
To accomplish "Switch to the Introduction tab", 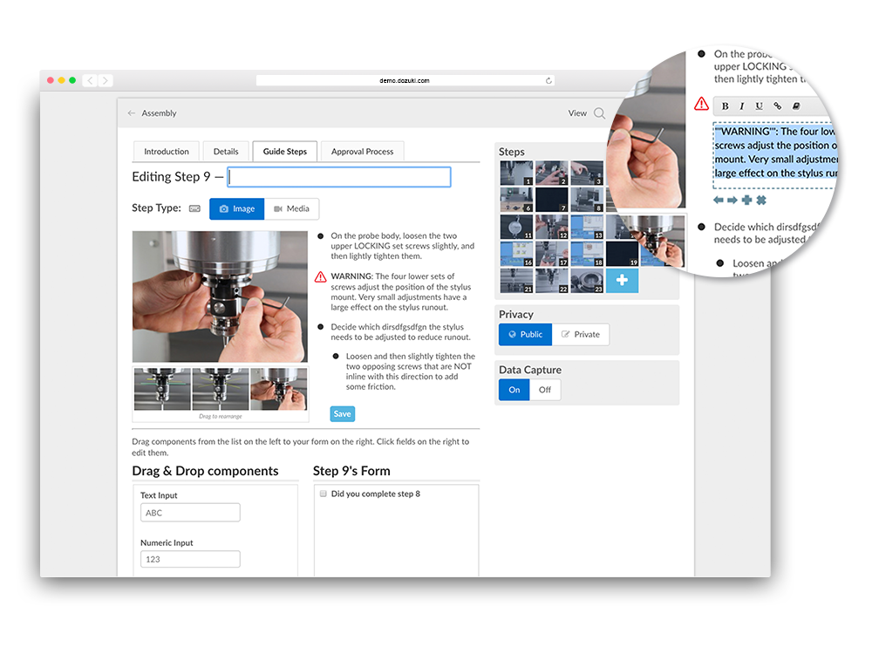I will pos(166,151).
